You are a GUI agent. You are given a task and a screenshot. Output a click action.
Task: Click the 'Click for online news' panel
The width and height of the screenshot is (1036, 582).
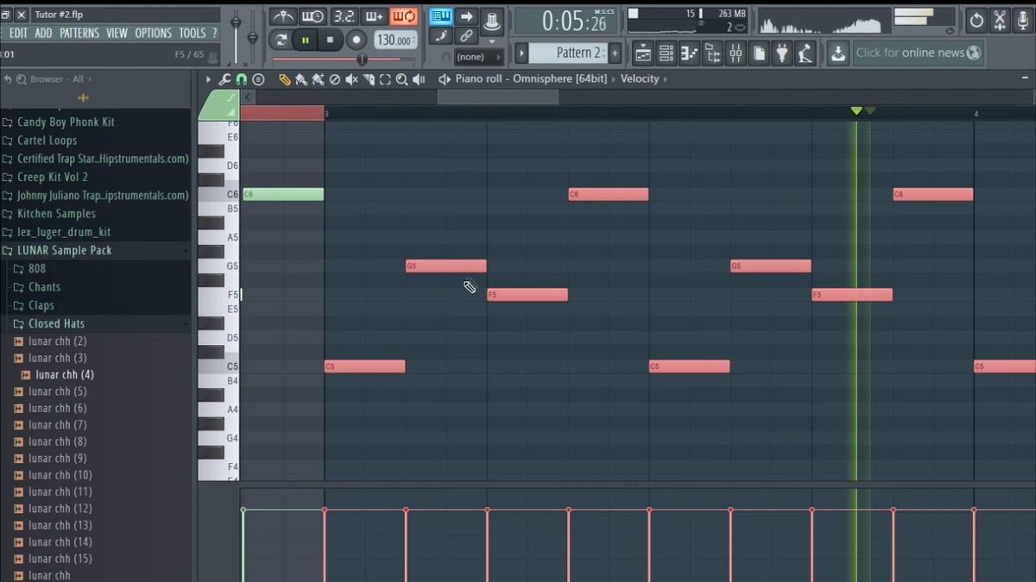point(919,53)
